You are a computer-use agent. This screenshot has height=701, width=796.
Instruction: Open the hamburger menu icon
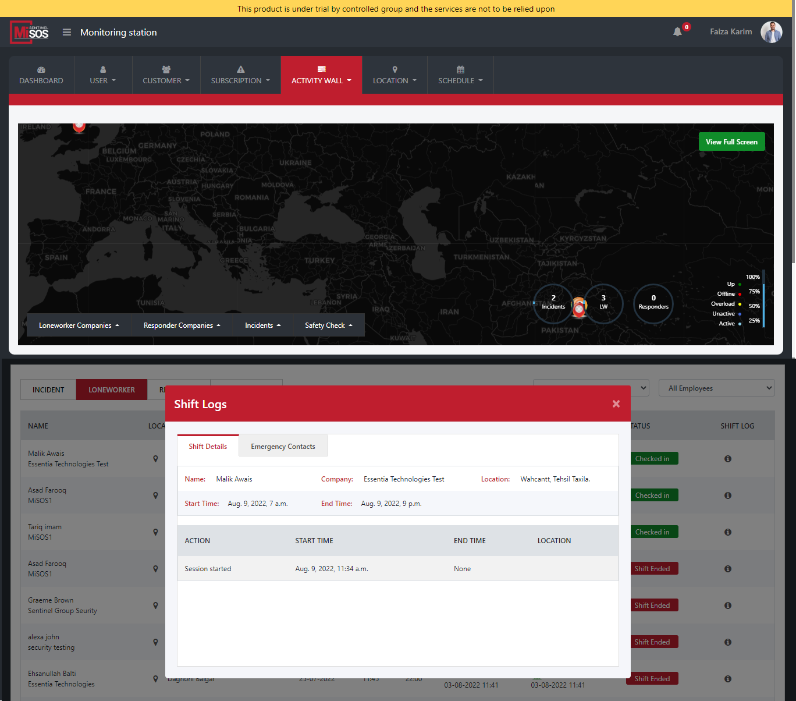67,33
